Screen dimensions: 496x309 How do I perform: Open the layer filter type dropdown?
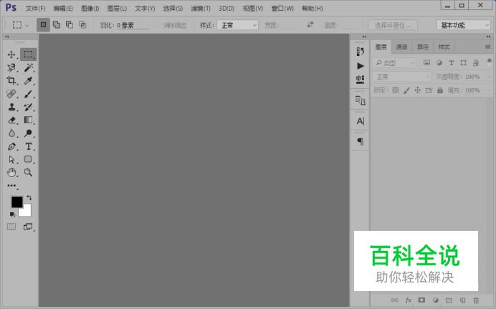(x=394, y=63)
